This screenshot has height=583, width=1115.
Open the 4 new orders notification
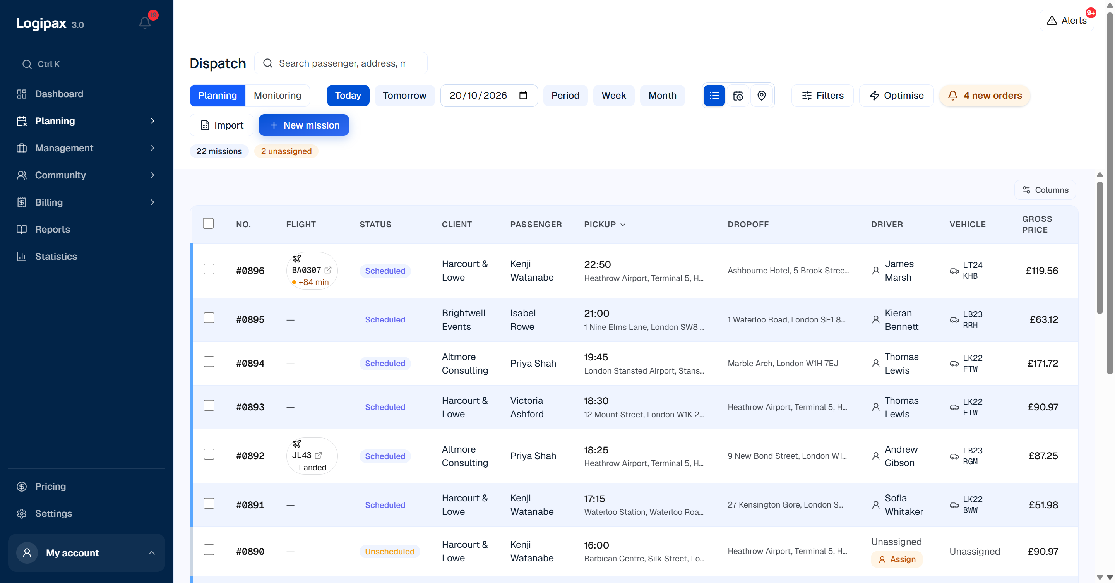(x=984, y=96)
